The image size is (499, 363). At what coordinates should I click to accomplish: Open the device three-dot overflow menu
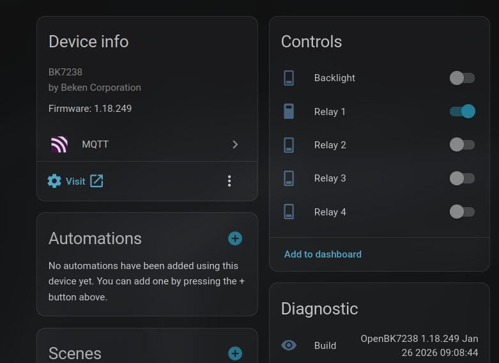point(229,181)
